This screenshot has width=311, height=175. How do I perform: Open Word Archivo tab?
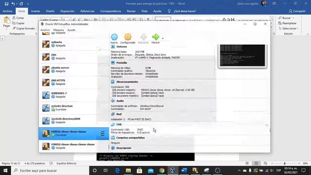point(8,11)
